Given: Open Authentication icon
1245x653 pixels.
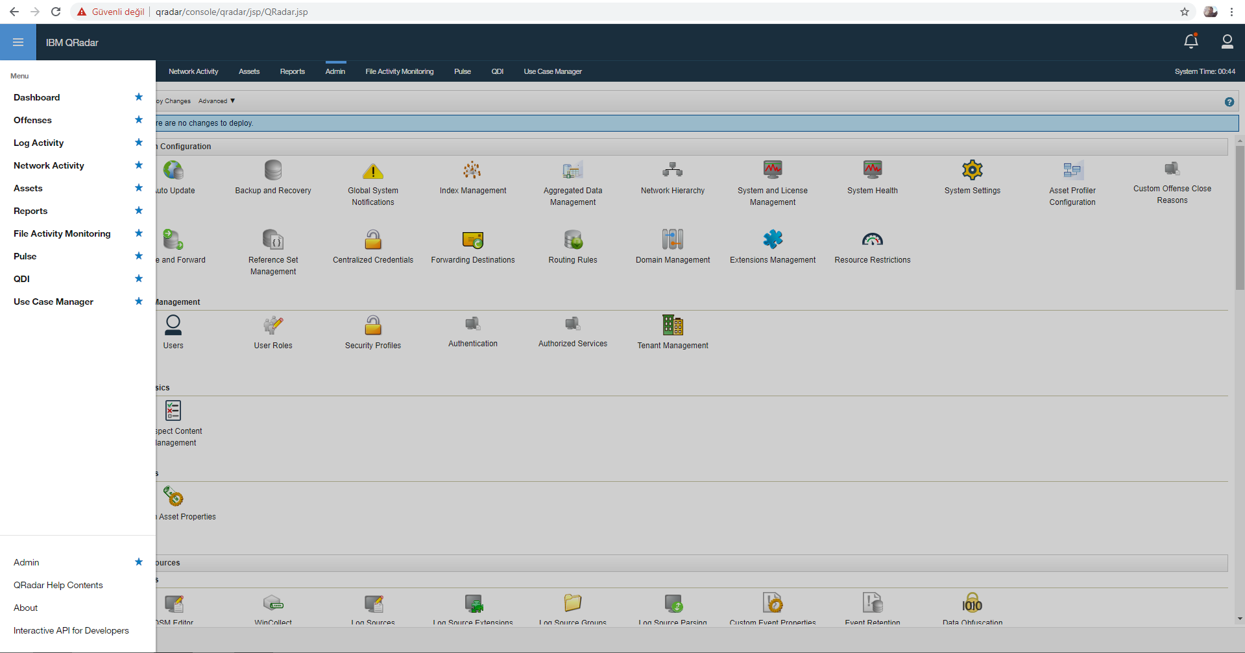Looking at the screenshot, I should pos(472,324).
